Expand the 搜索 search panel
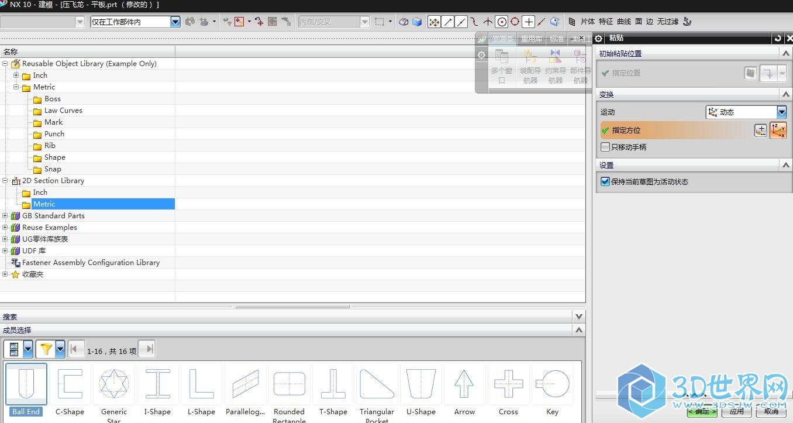Image resolution: width=793 pixels, height=423 pixels. coord(579,317)
